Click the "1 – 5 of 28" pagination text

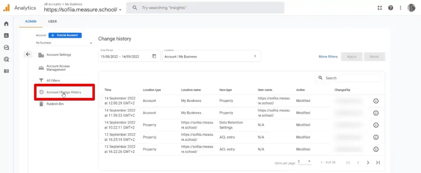(328, 163)
